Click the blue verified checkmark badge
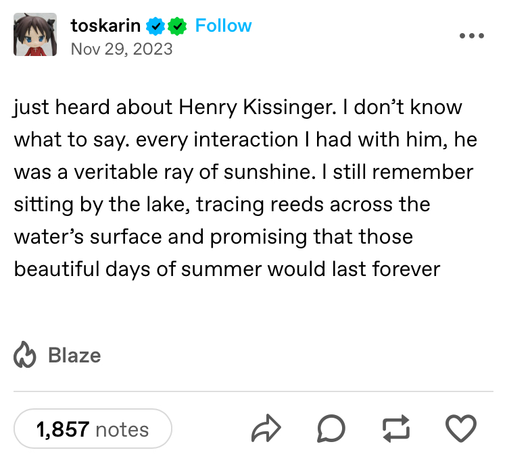 tap(156, 26)
